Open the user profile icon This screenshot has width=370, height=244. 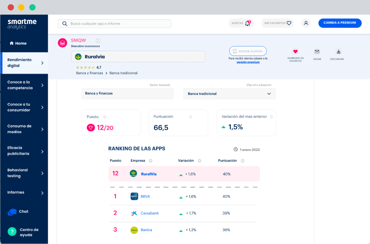(x=306, y=23)
